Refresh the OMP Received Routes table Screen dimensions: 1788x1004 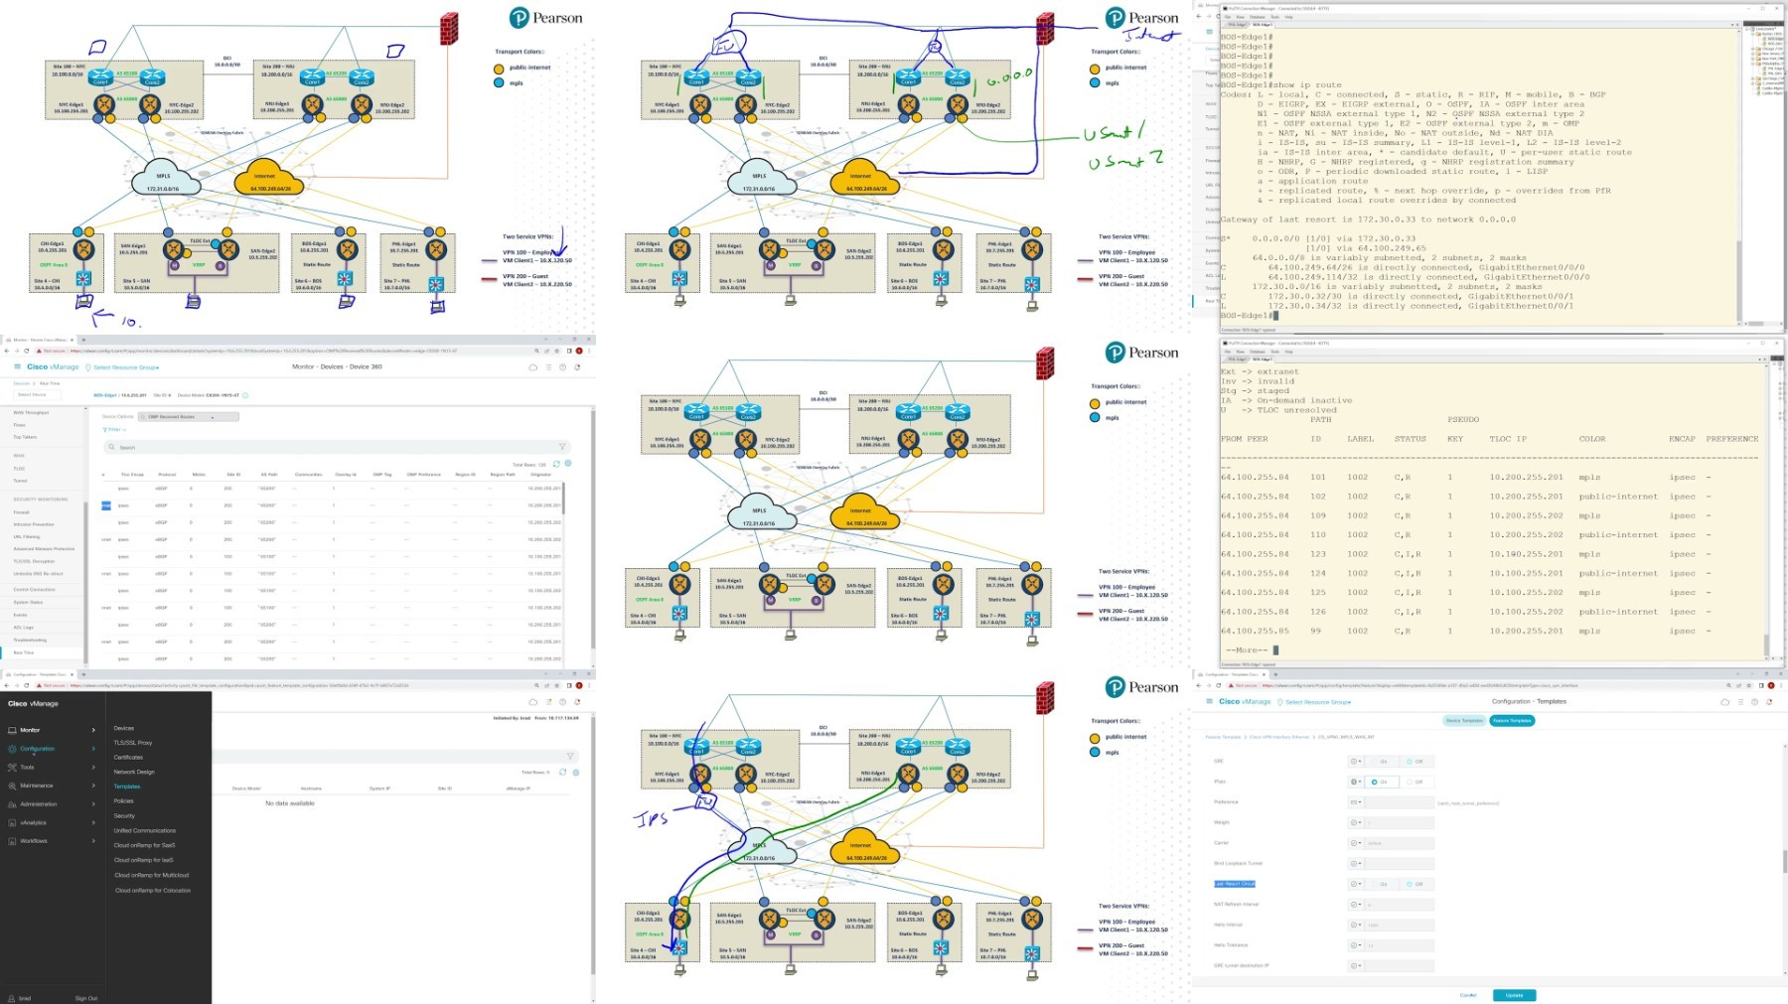tap(556, 464)
